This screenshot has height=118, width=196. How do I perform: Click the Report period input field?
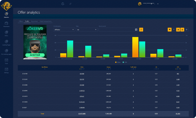coord(116,29)
